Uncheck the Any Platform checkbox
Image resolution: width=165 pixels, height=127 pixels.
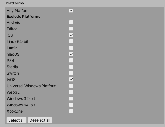pos(71,10)
